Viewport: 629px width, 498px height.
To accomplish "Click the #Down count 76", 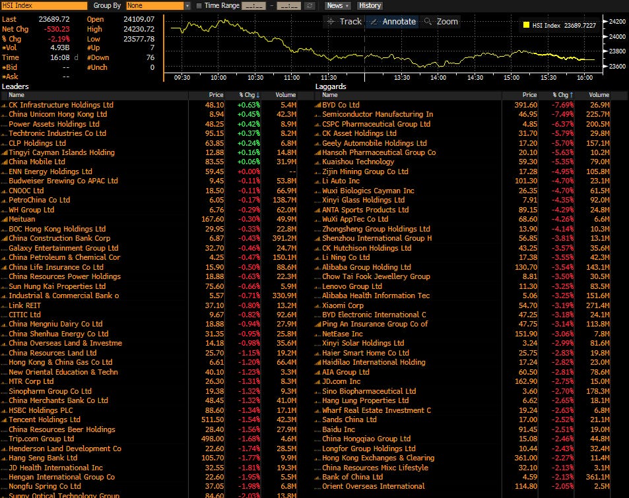I will [x=150, y=58].
